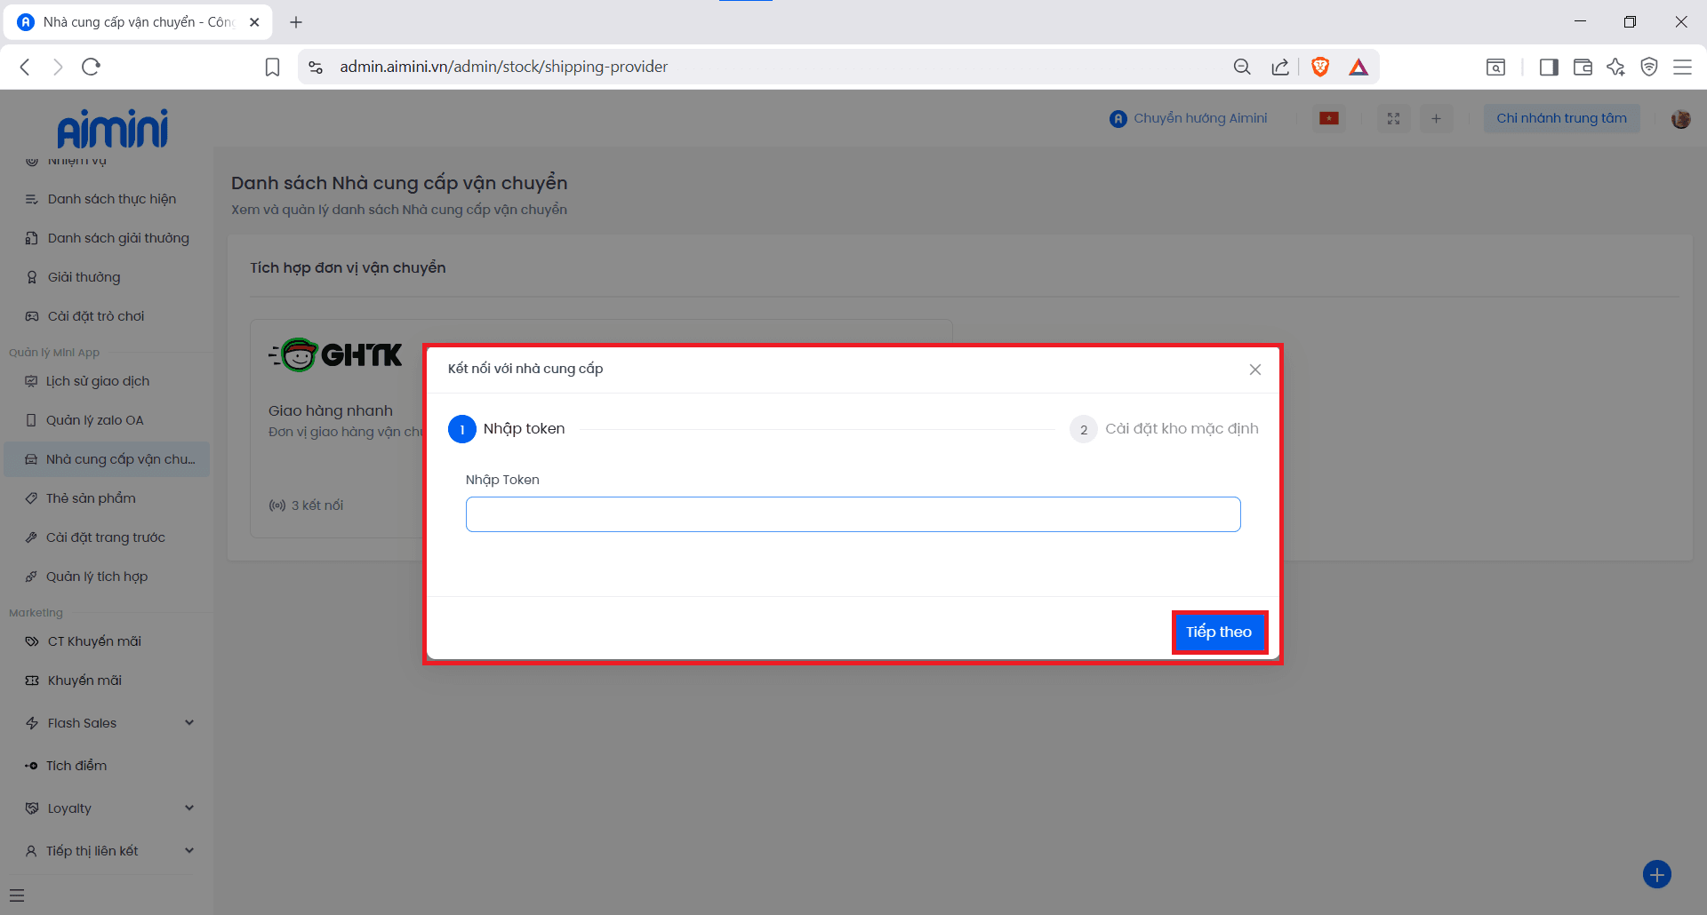
Task: Click the blue floating add button
Action: click(1656, 874)
